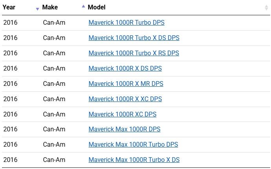The width and height of the screenshot is (271, 169).
Task: Click Can-Am in the last table row
Action: tap(54, 160)
